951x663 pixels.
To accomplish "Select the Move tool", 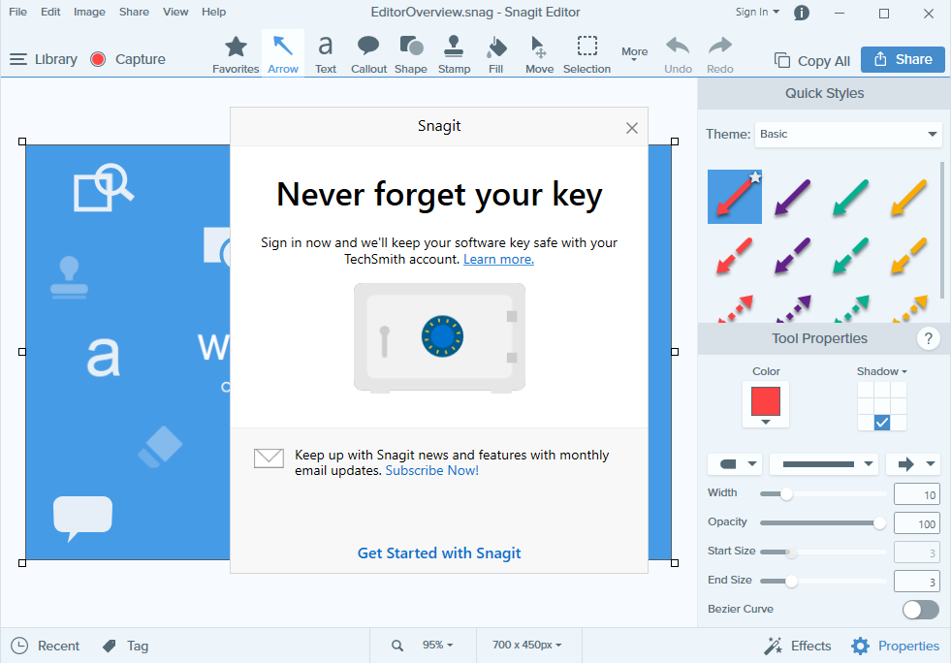I will pyautogui.click(x=539, y=54).
